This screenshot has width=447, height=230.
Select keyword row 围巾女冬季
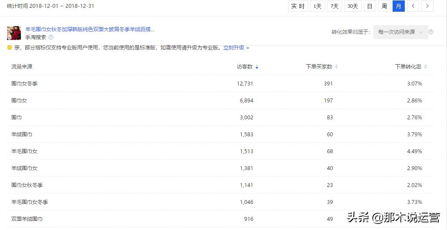click(x=220, y=84)
